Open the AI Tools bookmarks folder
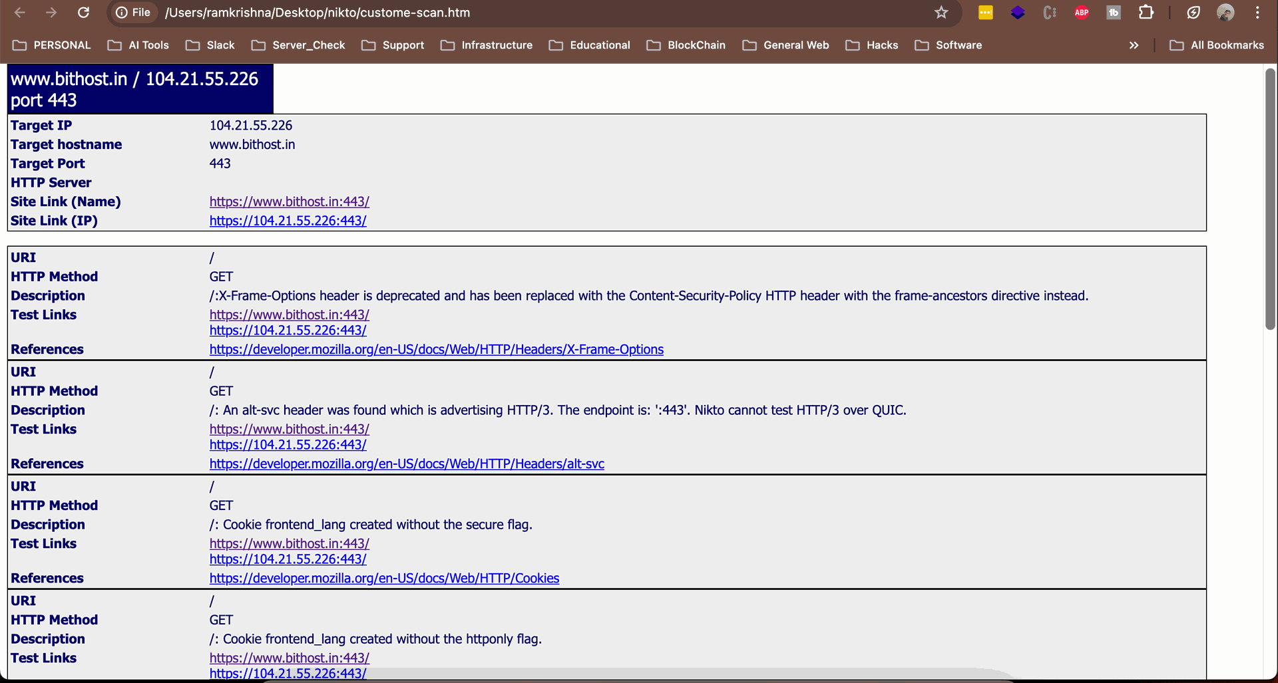This screenshot has width=1278, height=683. (138, 45)
